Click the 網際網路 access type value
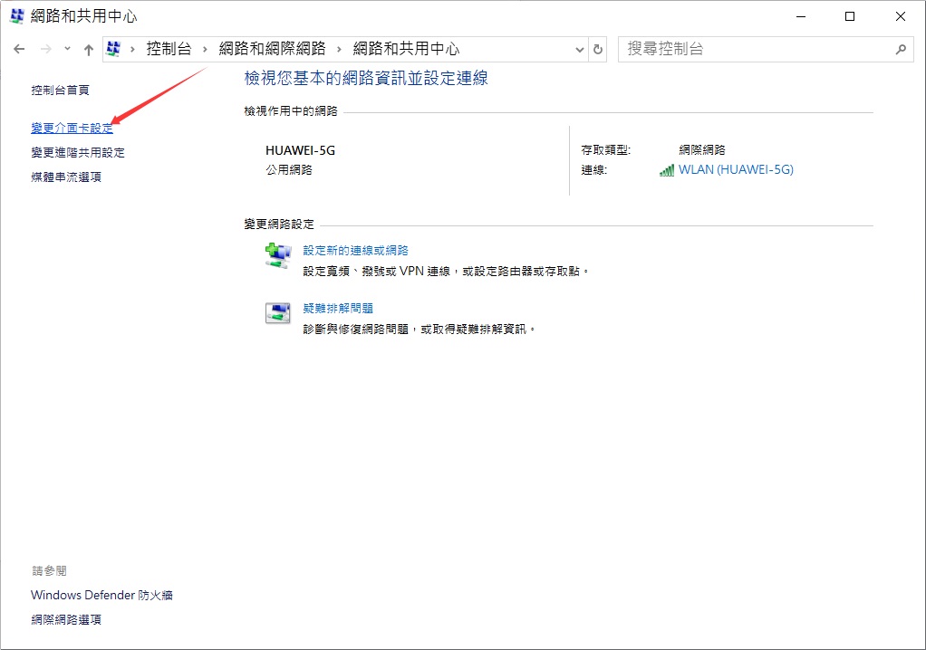Screen dimensions: 926x650 (702, 150)
